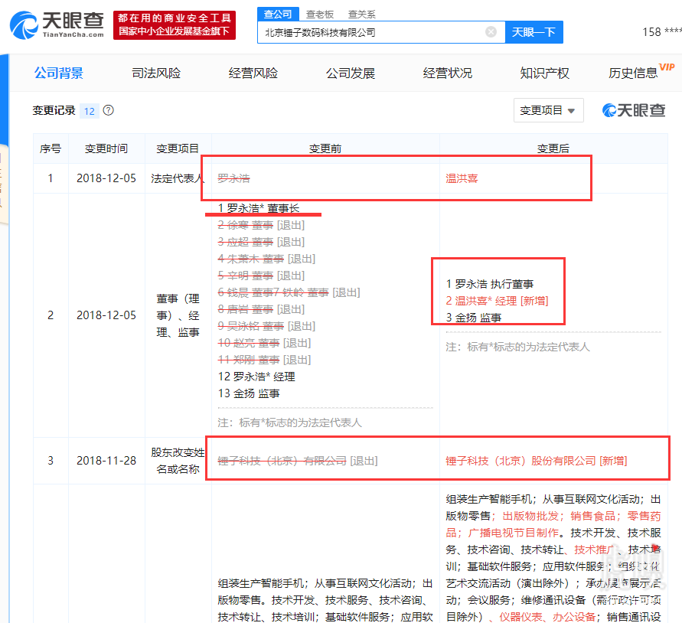Click the 变更时间 column header
This screenshot has width=682, height=623.
pos(106,148)
